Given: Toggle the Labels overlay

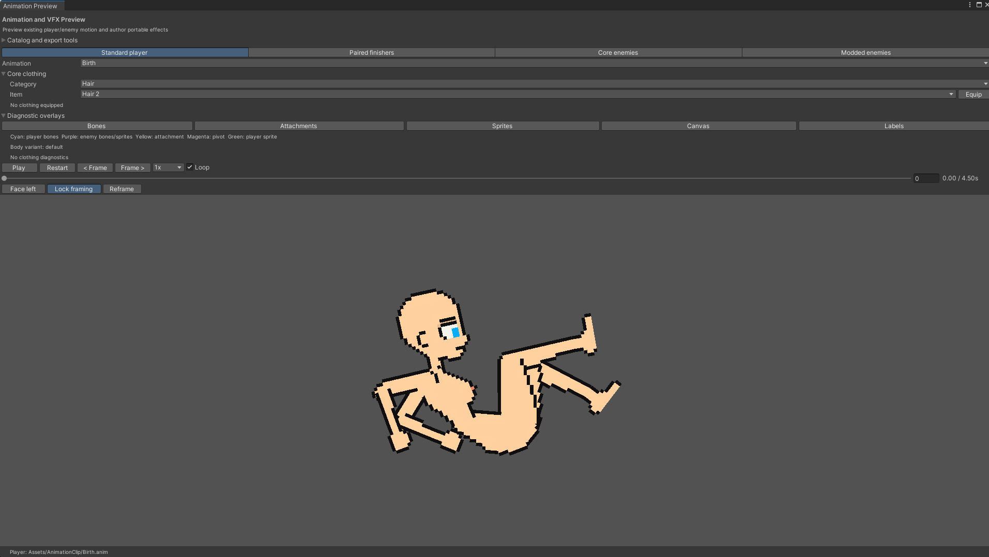Looking at the screenshot, I should coord(894,126).
